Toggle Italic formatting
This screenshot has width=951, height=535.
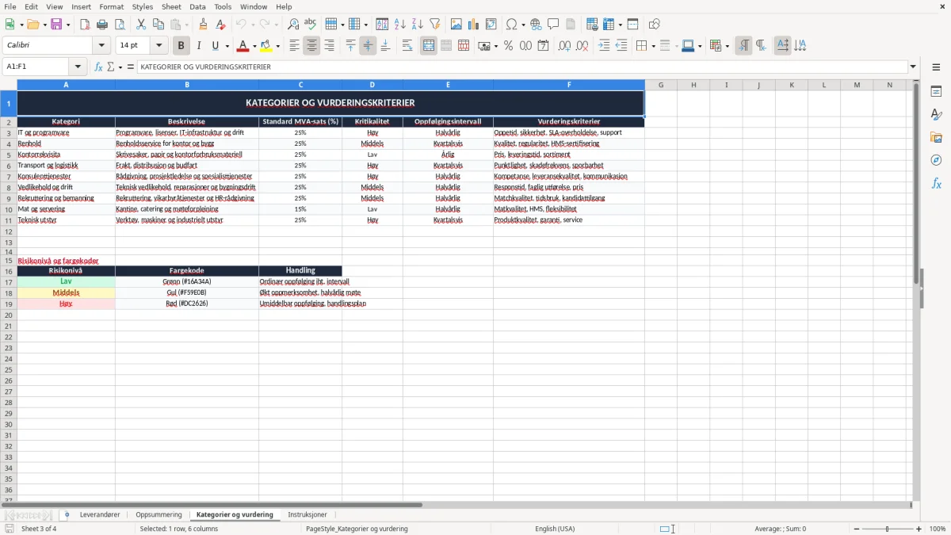pos(198,46)
